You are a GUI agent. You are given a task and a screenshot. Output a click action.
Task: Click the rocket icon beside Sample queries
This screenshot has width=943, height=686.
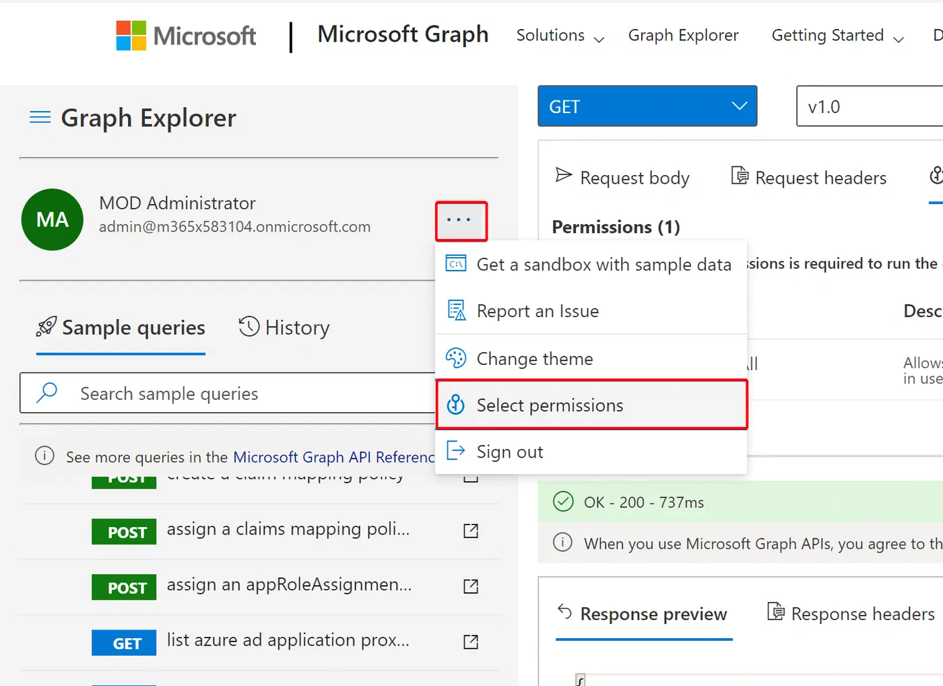click(46, 327)
